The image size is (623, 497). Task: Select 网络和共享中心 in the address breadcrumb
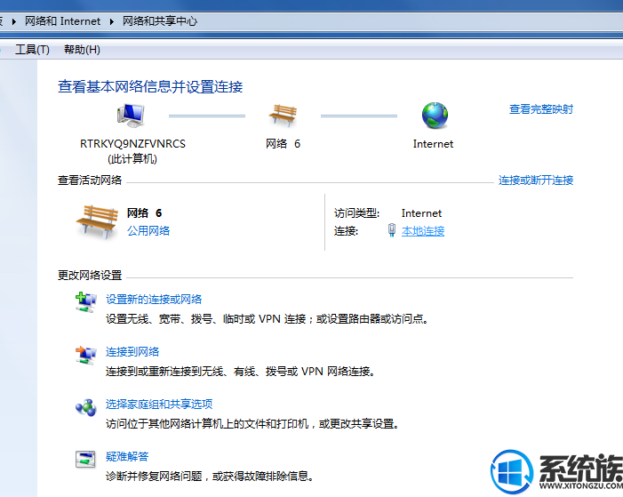tap(160, 21)
